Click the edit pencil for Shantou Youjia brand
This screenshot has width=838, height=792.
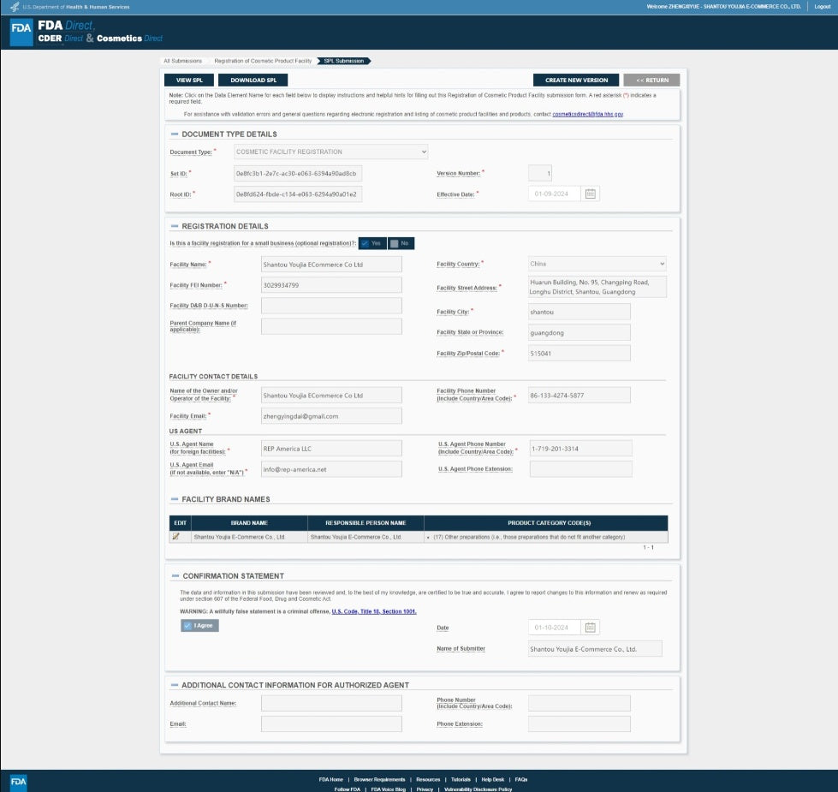(x=176, y=537)
